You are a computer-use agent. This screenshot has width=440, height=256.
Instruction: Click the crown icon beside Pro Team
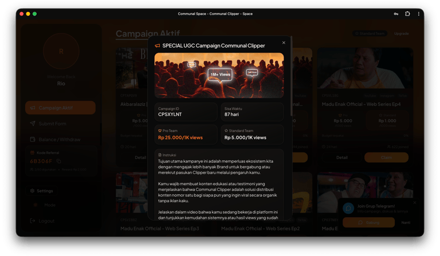pos(160,131)
